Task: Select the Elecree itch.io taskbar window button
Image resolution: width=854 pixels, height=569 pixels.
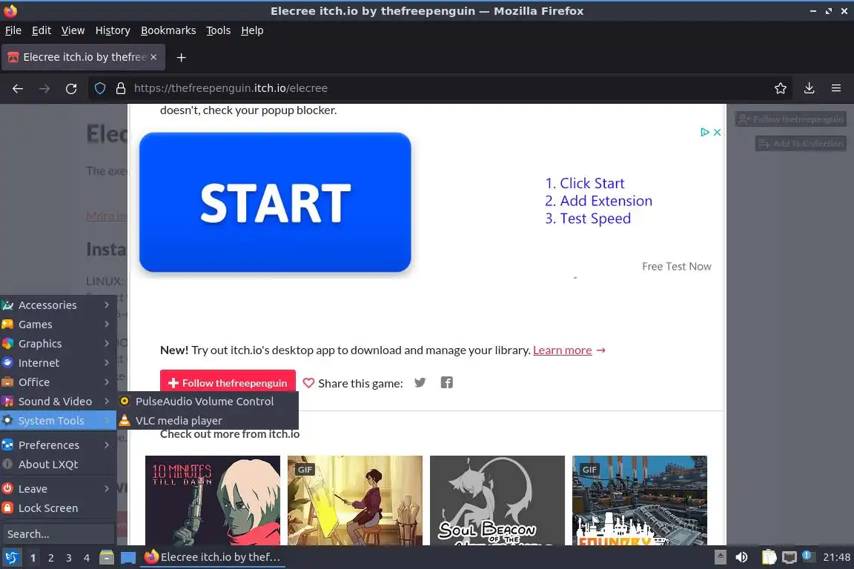Action: pos(213,558)
